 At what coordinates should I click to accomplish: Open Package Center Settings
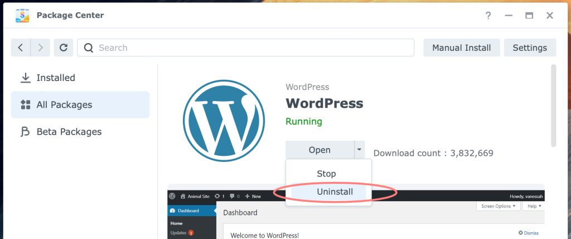tap(530, 48)
